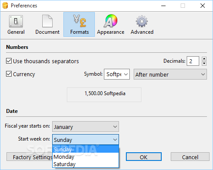213x170 pixels.
Task: Click inside the Decimals value field
Action: [x=193, y=61]
